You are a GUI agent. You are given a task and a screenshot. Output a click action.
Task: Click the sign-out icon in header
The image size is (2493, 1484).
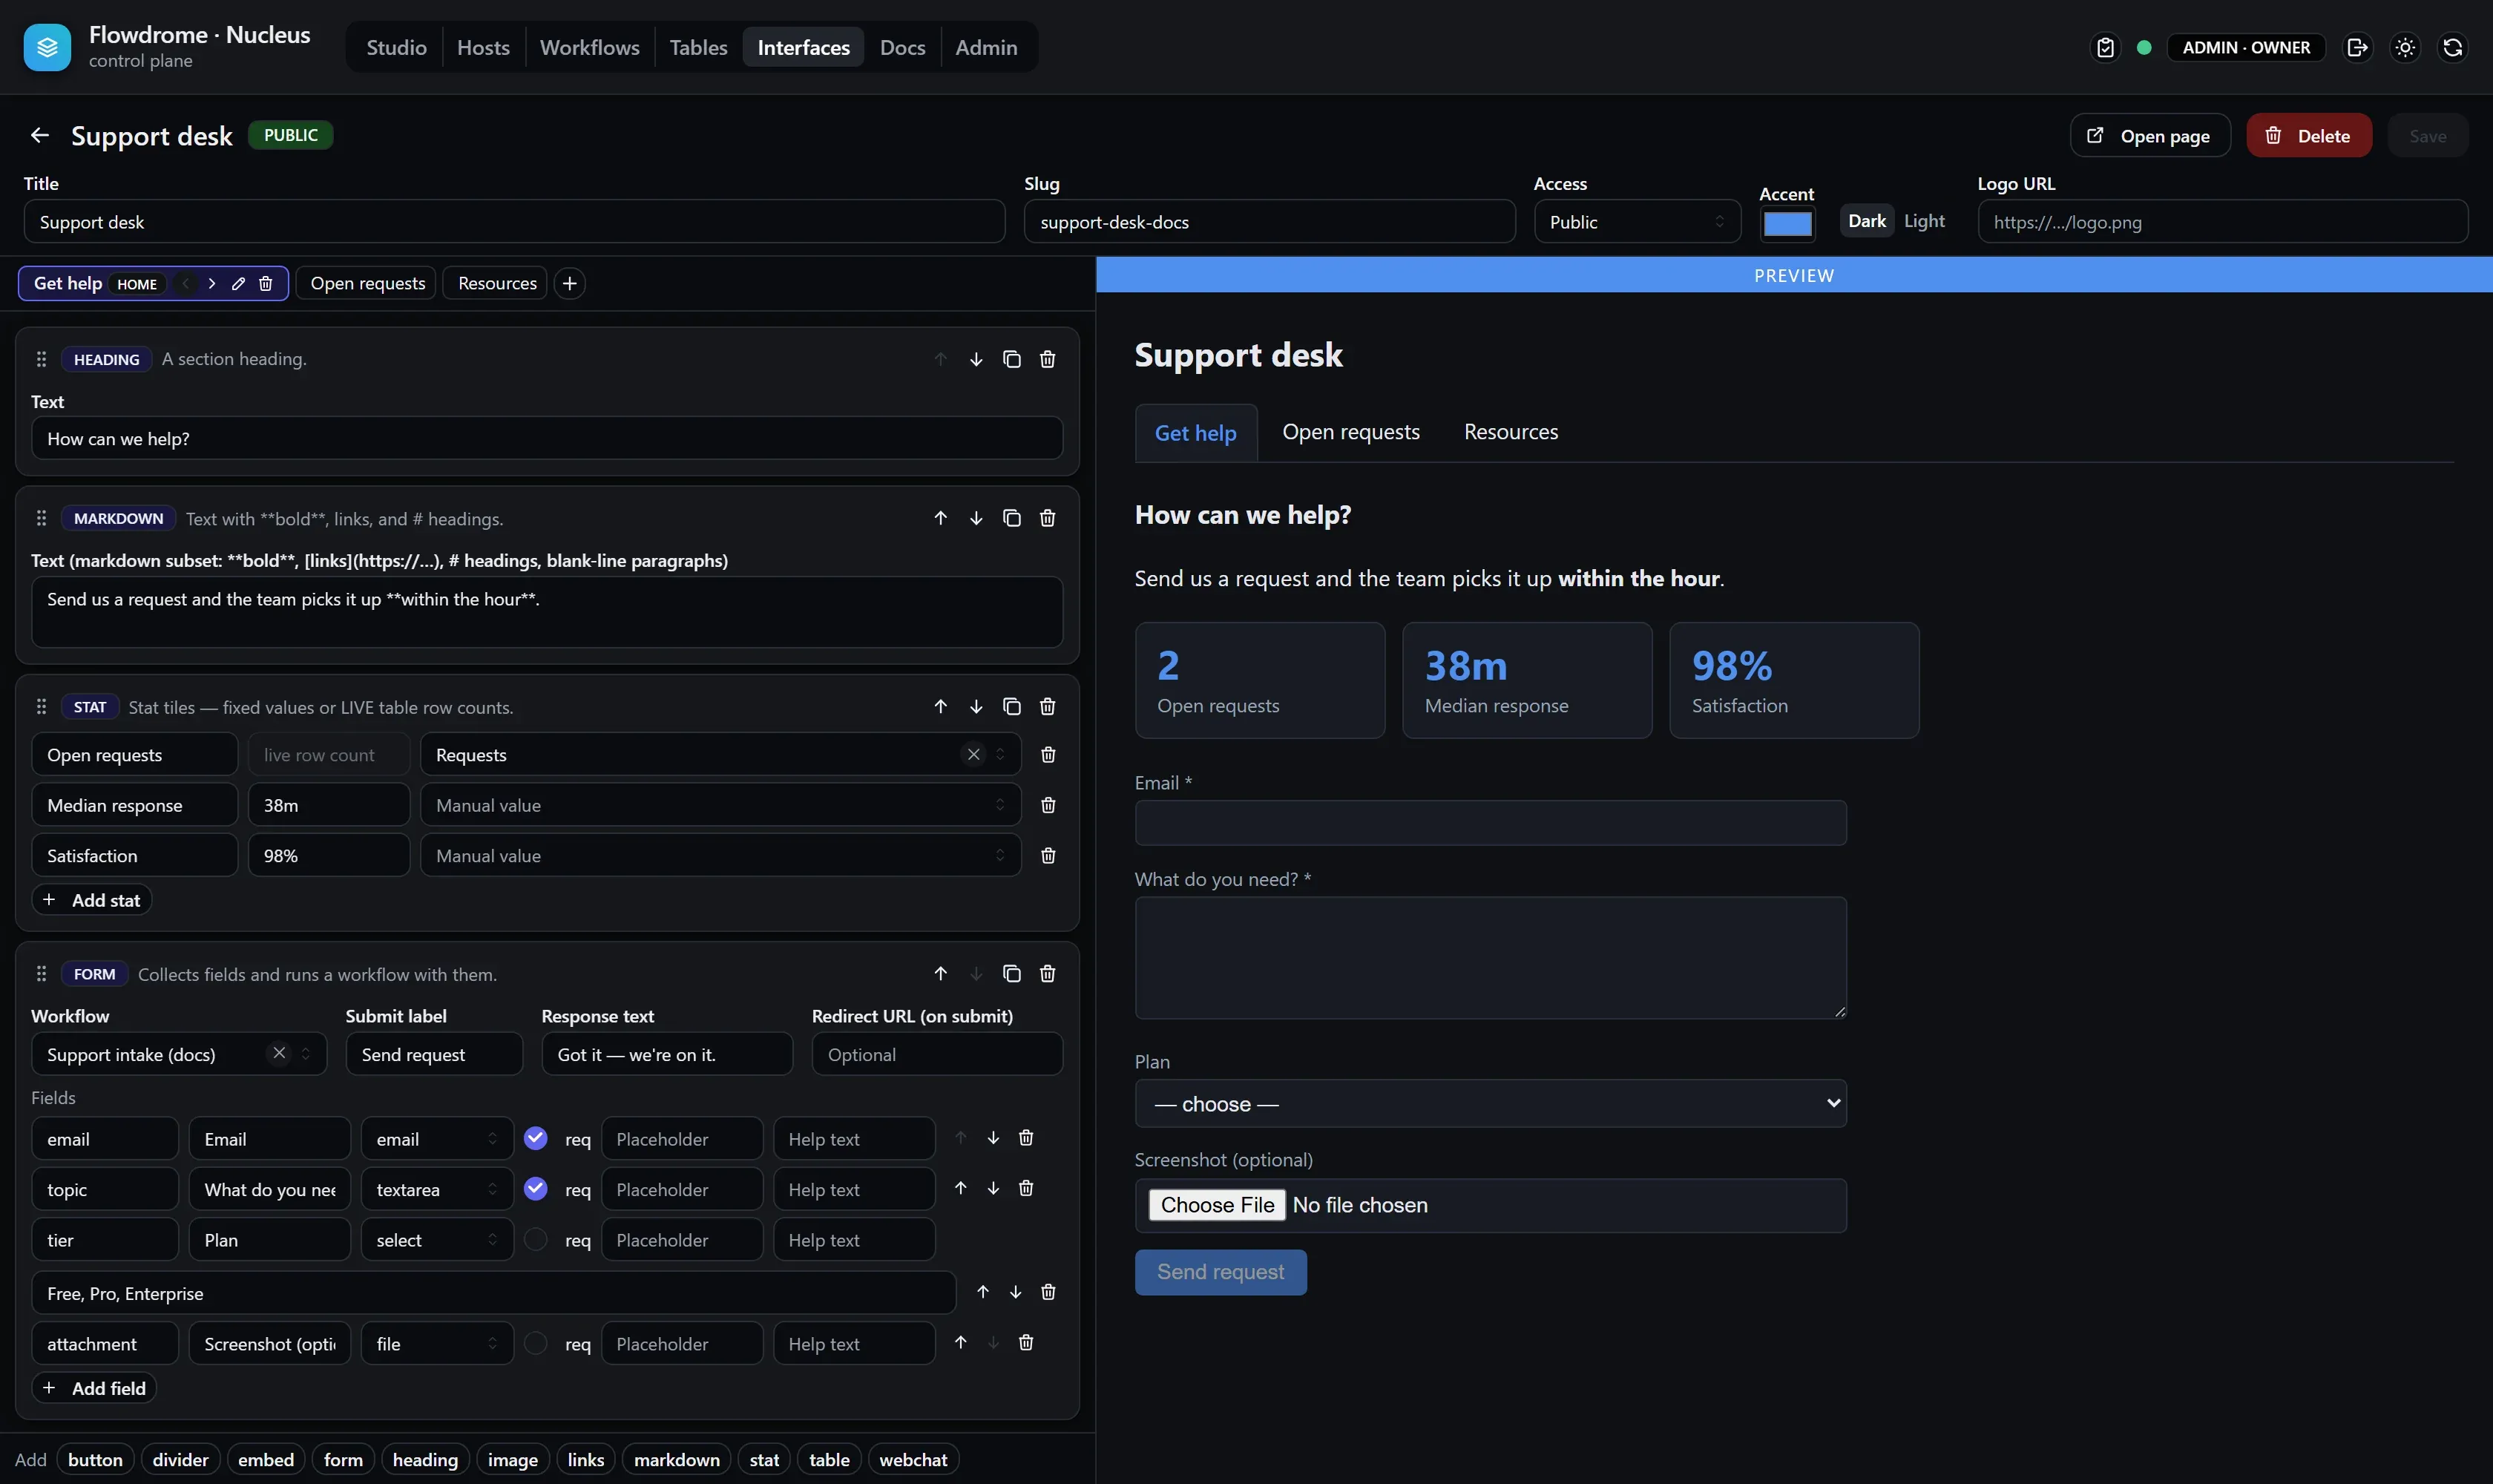click(x=2357, y=47)
